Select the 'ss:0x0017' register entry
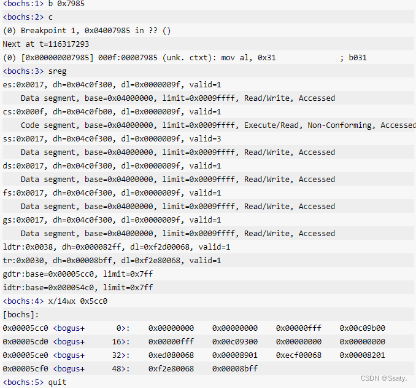This screenshot has width=416, height=388. click(23, 139)
